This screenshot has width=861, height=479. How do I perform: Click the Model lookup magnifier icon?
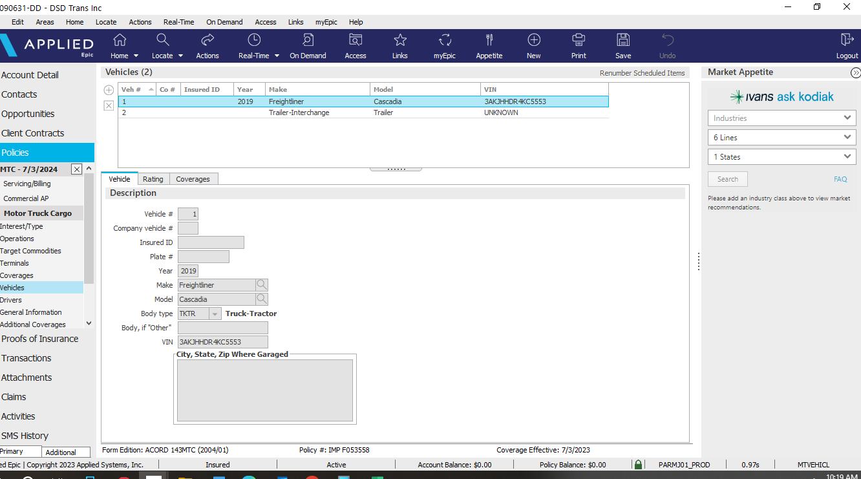[x=262, y=299]
